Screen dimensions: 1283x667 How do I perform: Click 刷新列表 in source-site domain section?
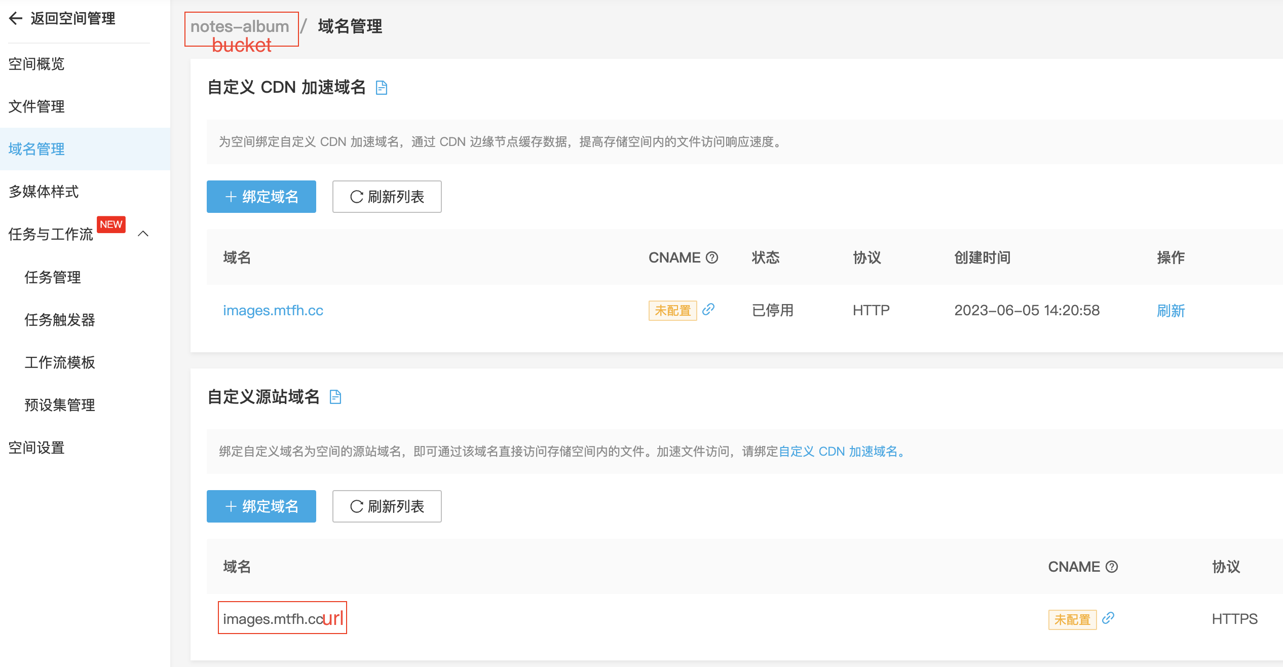tap(387, 506)
